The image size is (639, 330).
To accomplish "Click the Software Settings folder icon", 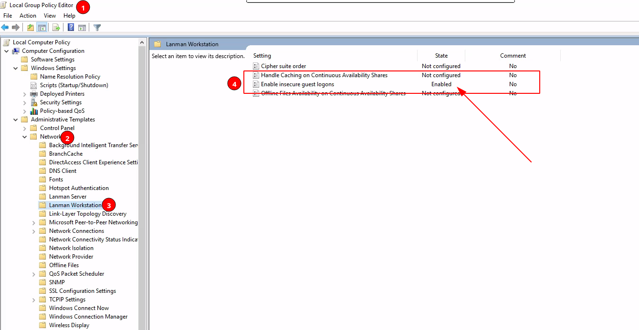I will point(25,60).
